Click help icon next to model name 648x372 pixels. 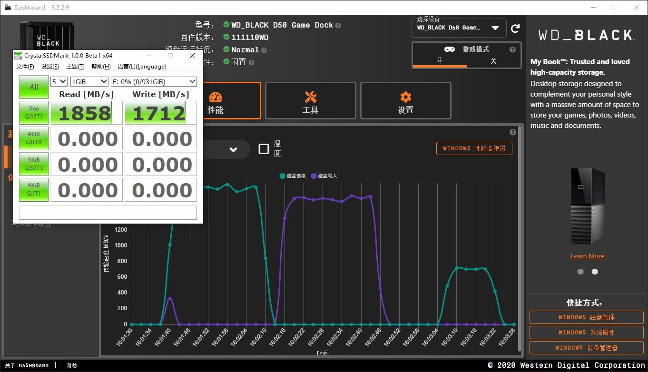[x=338, y=25]
